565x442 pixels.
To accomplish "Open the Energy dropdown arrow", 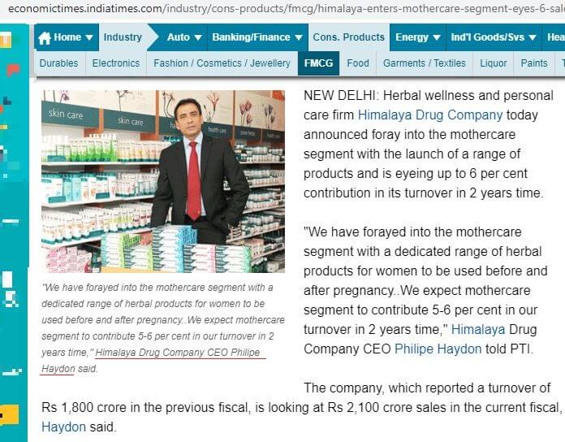I will (x=437, y=37).
